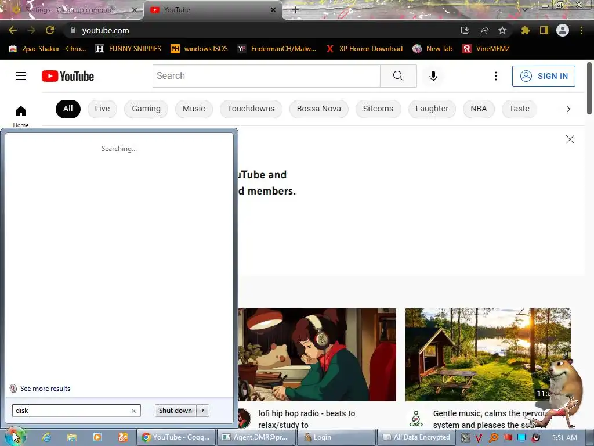Image resolution: width=594 pixels, height=446 pixels.
Task: Select the NBA filter chip
Action: click(x=479, y=109)
